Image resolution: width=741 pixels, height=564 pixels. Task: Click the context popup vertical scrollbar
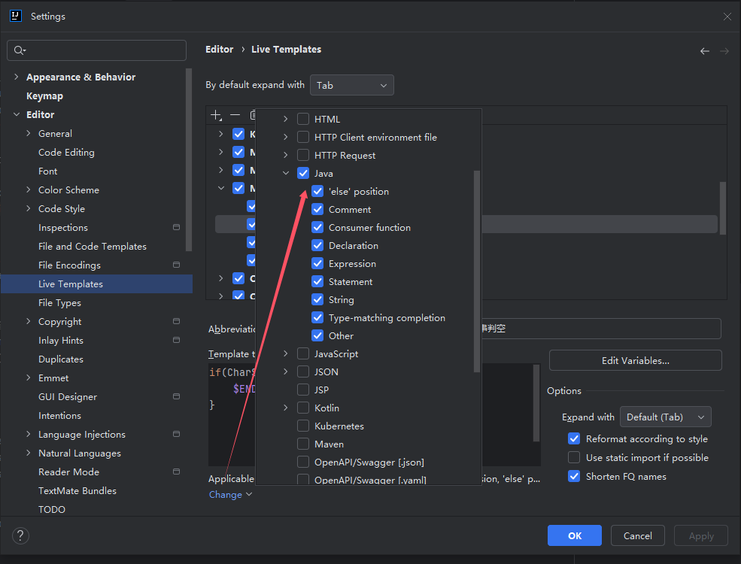click(476, 271)
